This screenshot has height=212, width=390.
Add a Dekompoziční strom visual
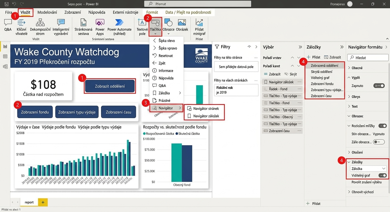40,27
